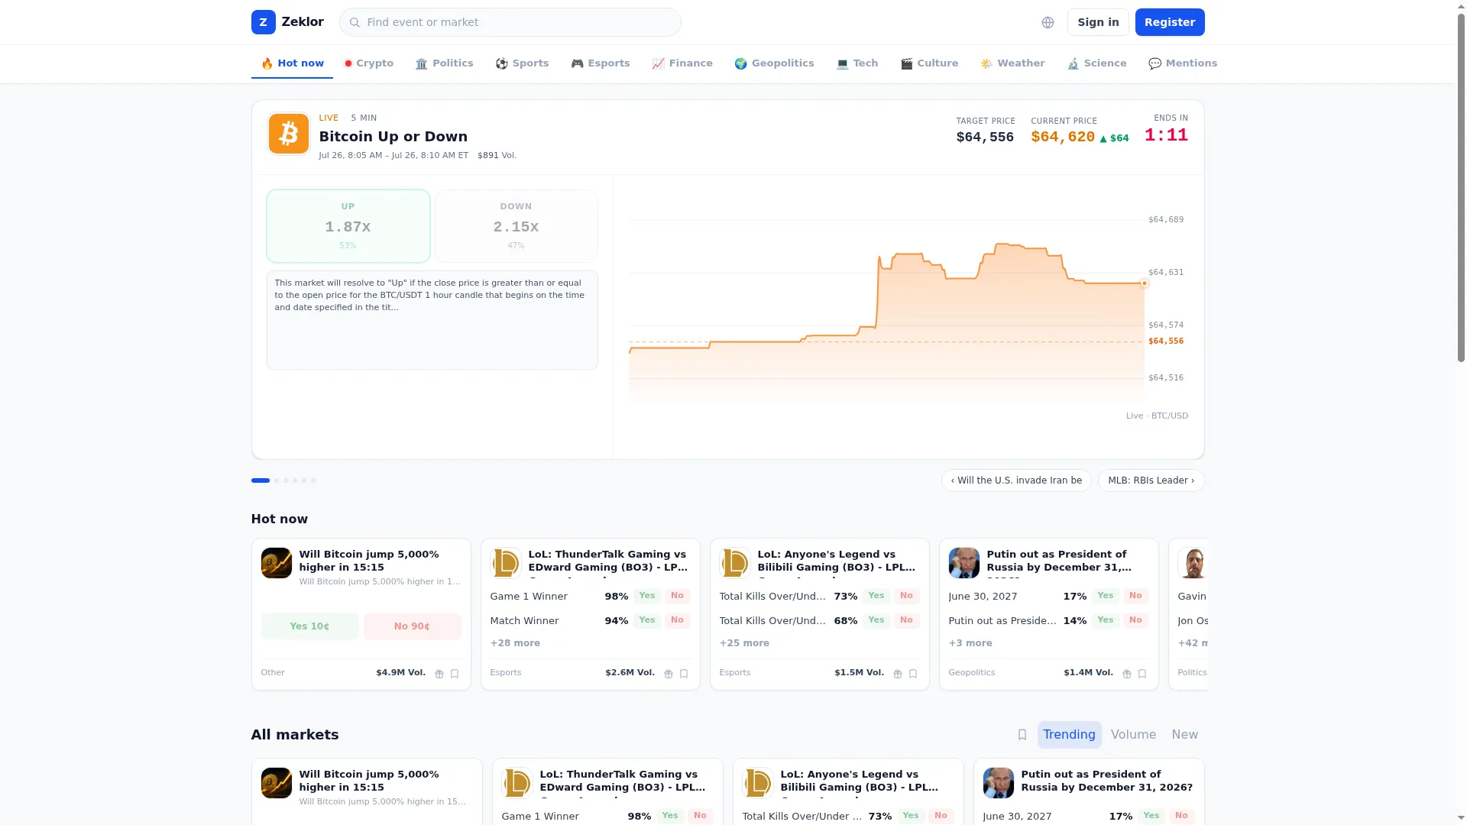1467x825 pixels.
Task: Toggle saved markets bookmark filter
Action: pyautogui.click(x=1022, y=735)
